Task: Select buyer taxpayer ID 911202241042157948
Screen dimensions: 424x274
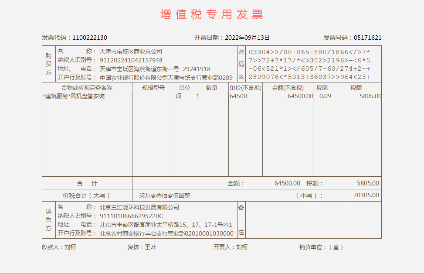Action: point(131,60)
